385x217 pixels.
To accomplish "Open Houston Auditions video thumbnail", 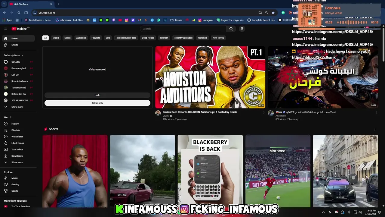I will tap(210, 77).
